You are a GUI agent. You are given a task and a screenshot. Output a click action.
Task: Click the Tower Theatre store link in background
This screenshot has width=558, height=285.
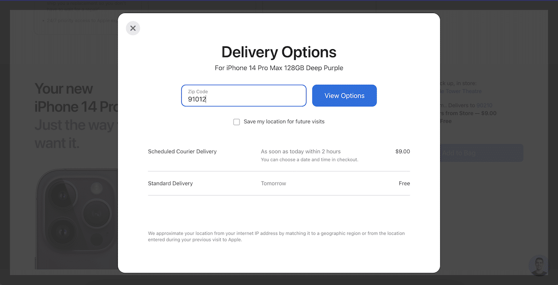461,91
